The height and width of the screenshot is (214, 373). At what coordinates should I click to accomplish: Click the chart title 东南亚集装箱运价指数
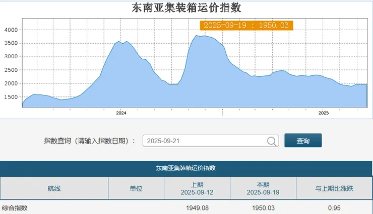[x=186, y=8]
